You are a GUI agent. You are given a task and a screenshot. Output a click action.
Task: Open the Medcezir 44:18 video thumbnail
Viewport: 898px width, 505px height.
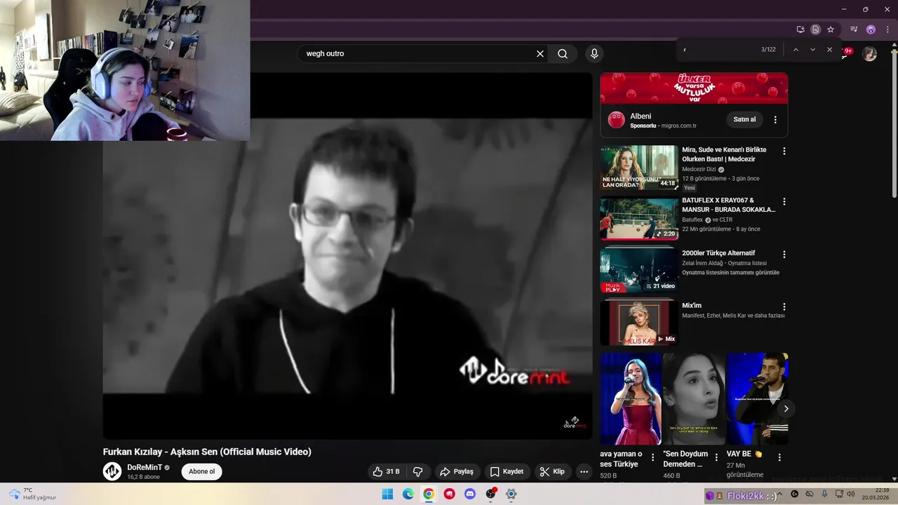(639, 168)
